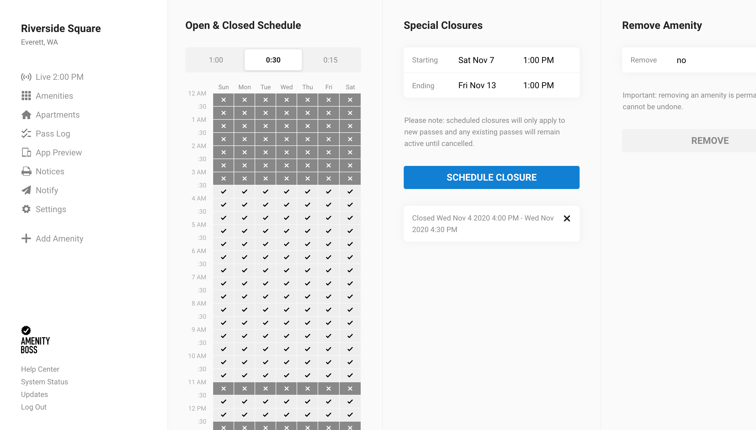The image size is (756, 430).
Task: Click the App Preview devices icon
Action: point(26,152)
